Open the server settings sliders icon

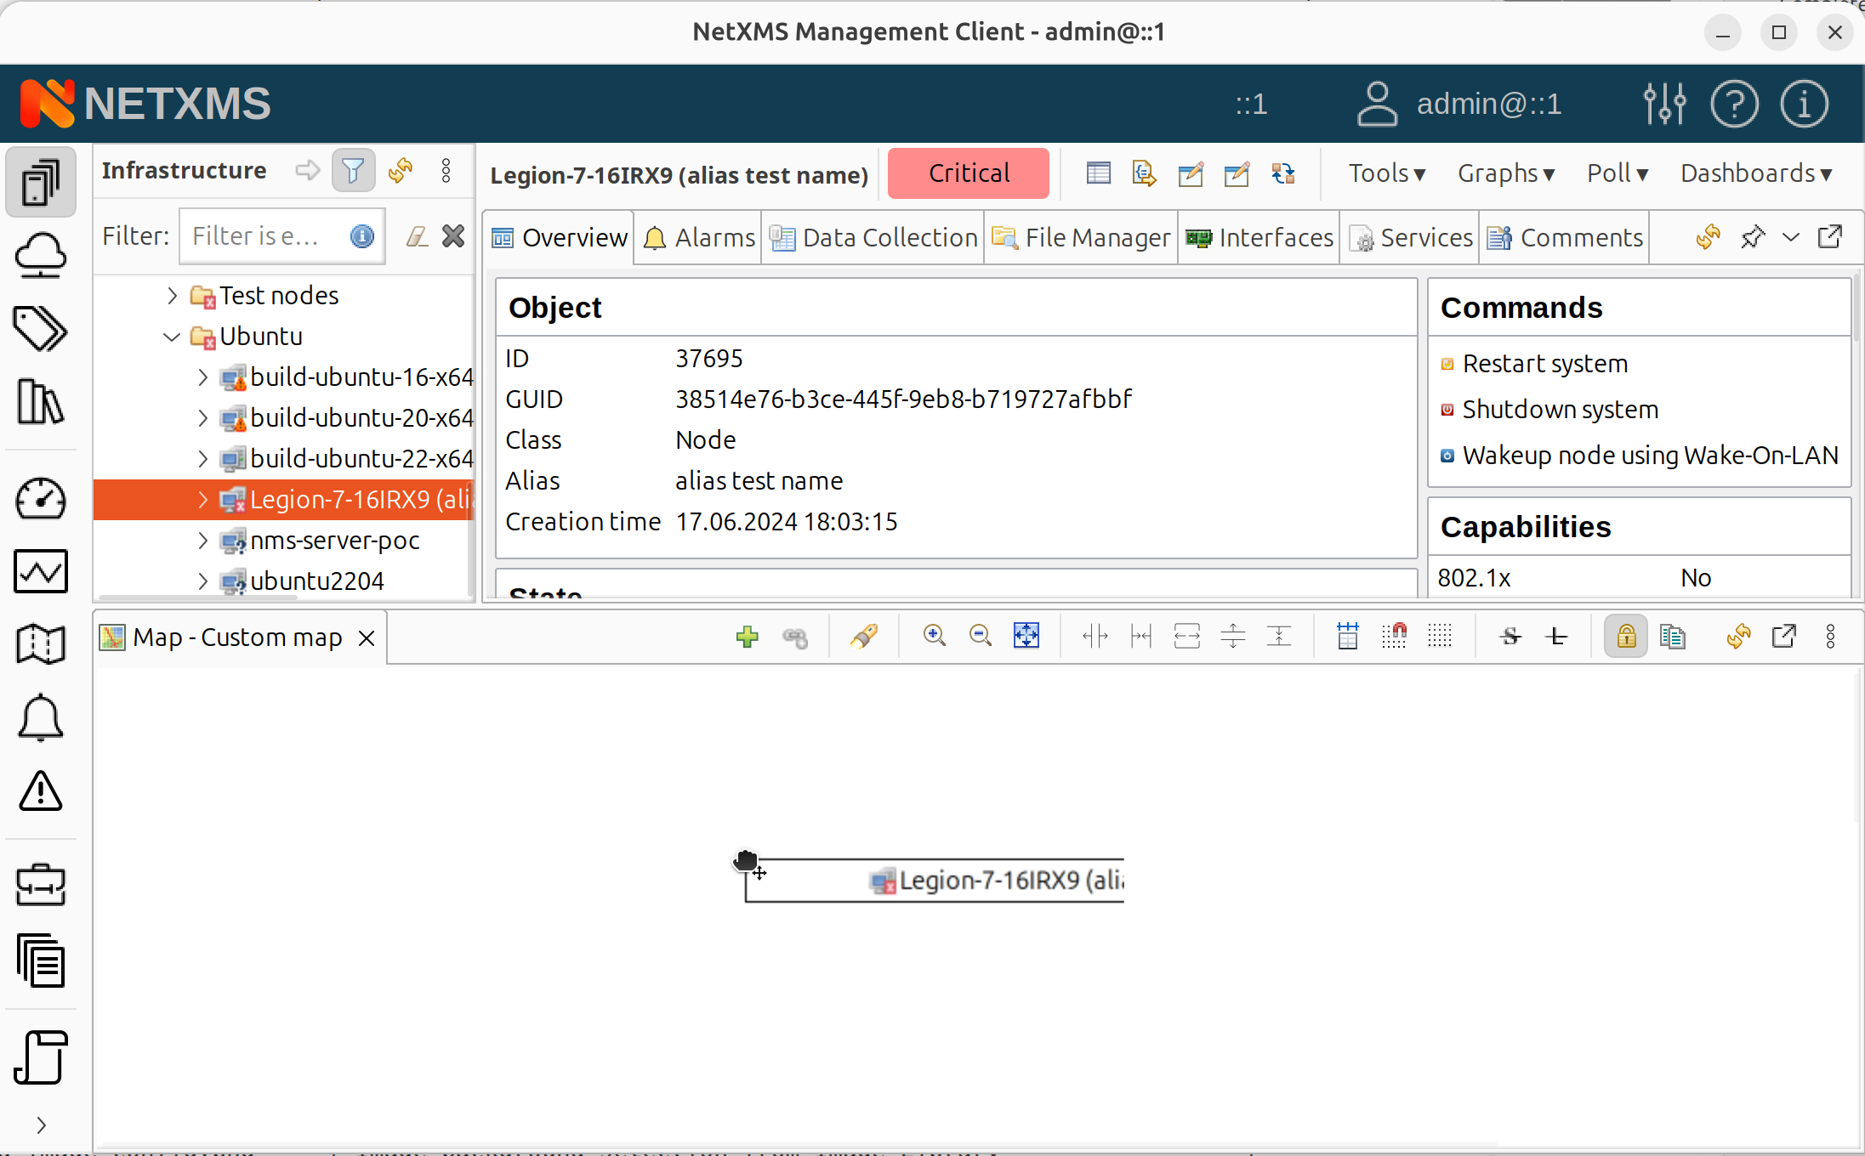(x=1663, y=104)
